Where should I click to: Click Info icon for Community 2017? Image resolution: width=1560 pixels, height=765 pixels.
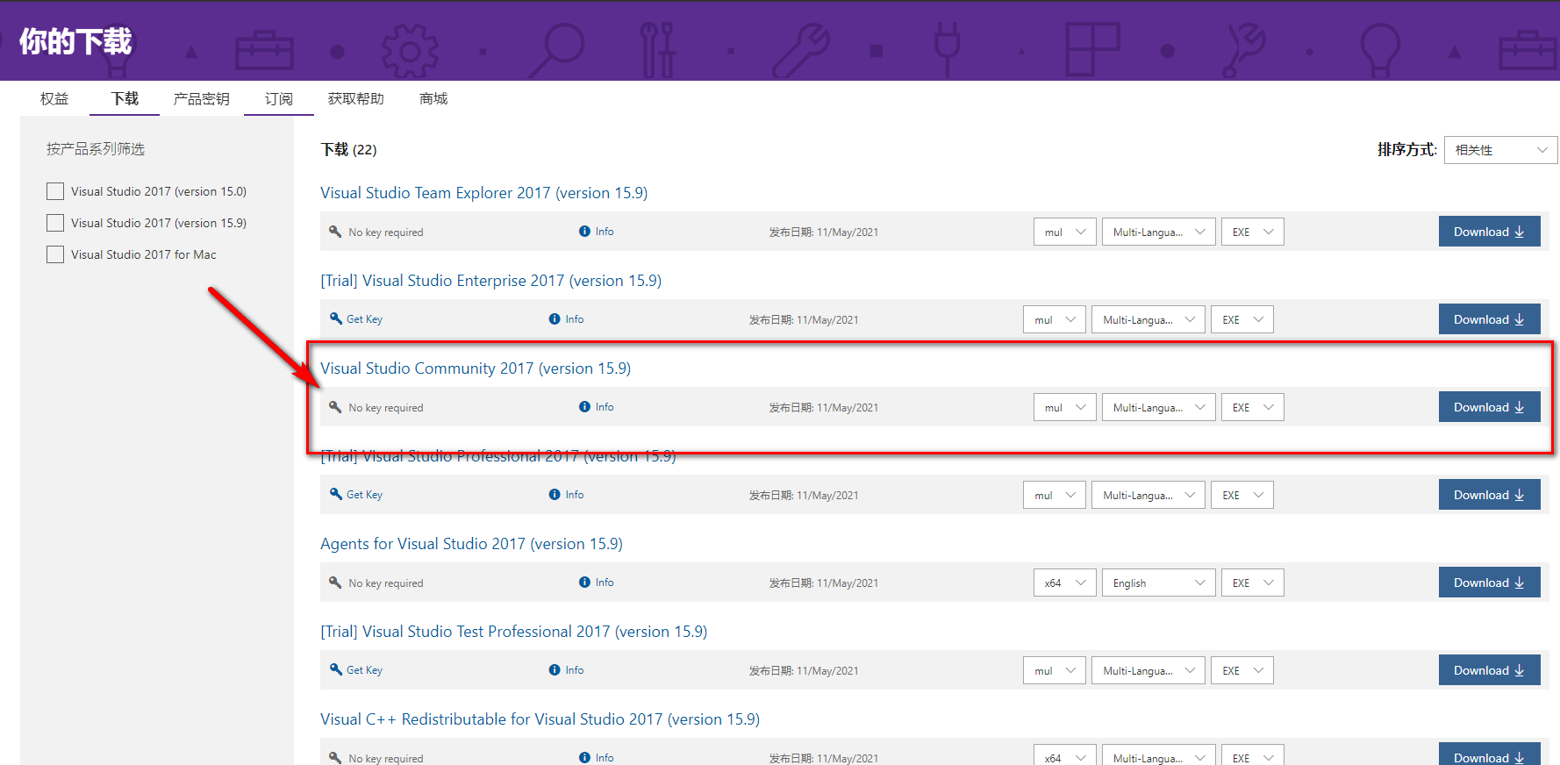point(584,407)
